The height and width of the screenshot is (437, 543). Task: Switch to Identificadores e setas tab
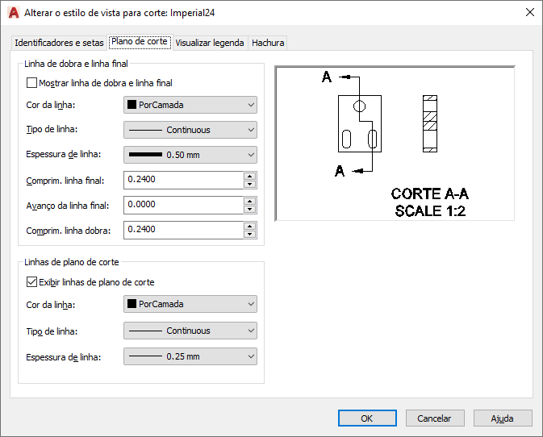60,43
